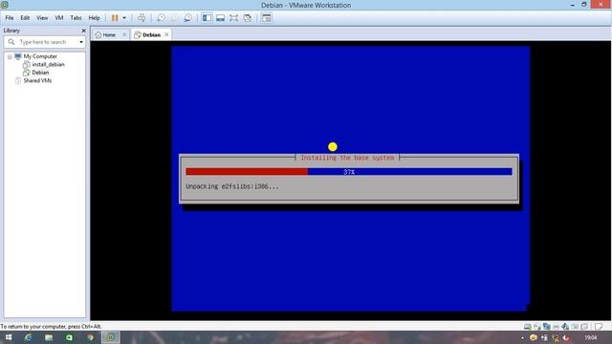
Task: Click the stacked-windows device icon before the message log
Action: pyautogui.click(x=584, y=327)
